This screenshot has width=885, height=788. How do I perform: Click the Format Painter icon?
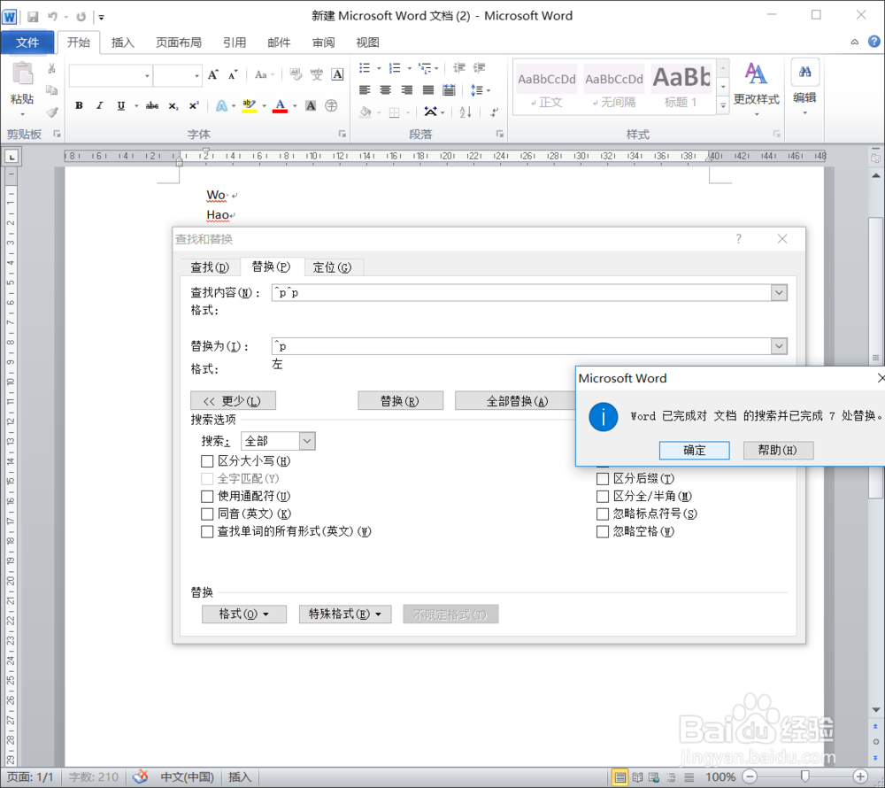(51, 111)
